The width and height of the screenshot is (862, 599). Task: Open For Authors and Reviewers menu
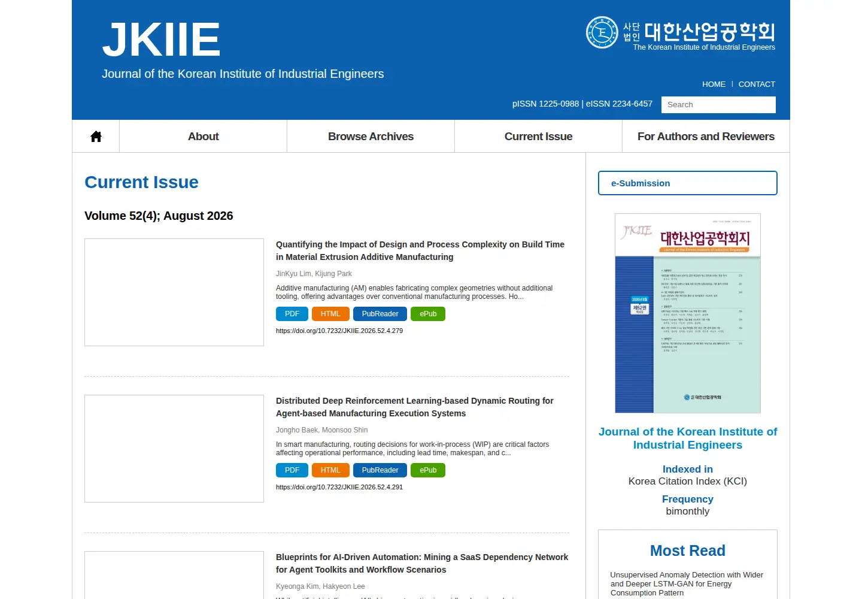click(706, 137)
